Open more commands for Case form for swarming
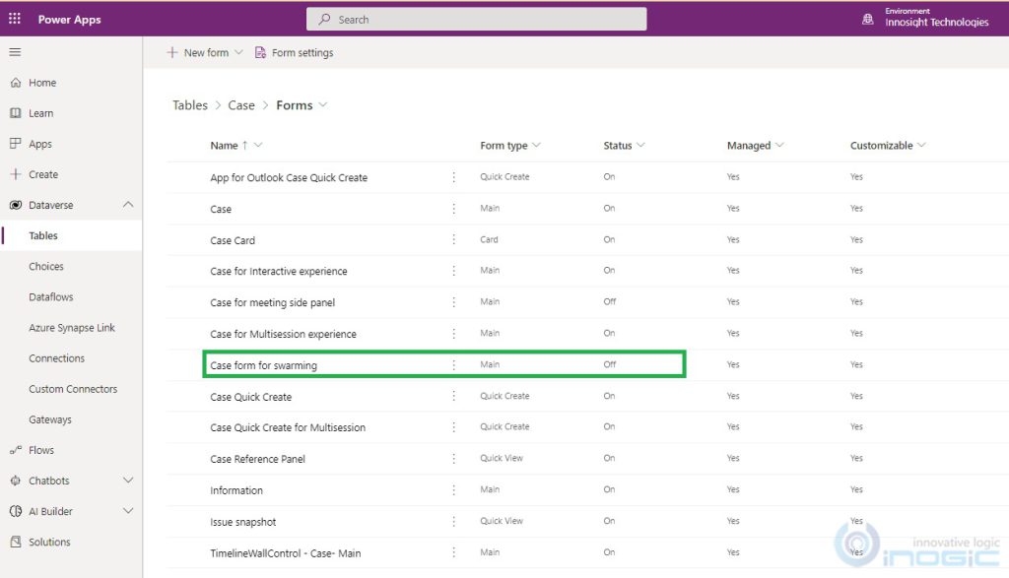Viewport: 1009px width, 578px height. pyautogui.click(x=454, y=365)
